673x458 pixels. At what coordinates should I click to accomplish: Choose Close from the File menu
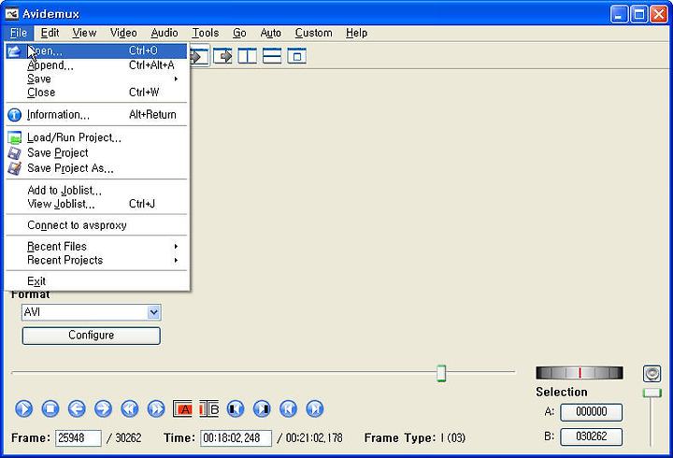[x=96, y=93]
